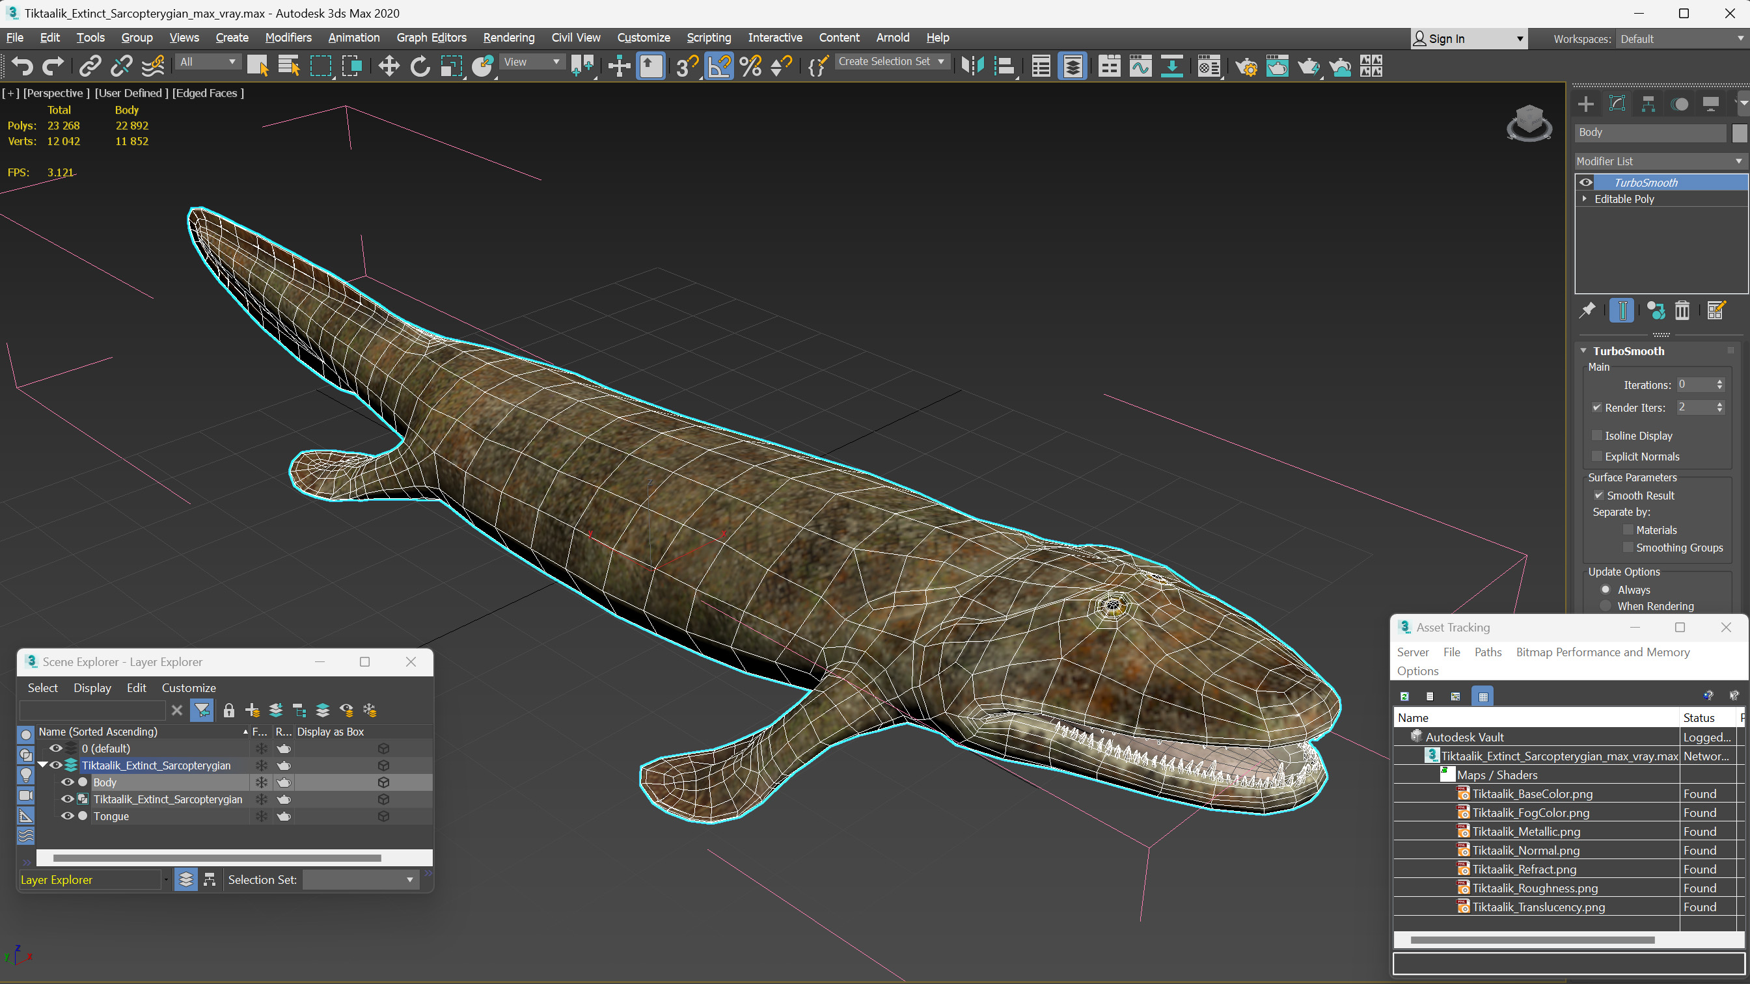The width and height of the screenshot is (1750, 984).
Task: Toggle Smooth Result checkbox
Action: tap(1598, 495)
